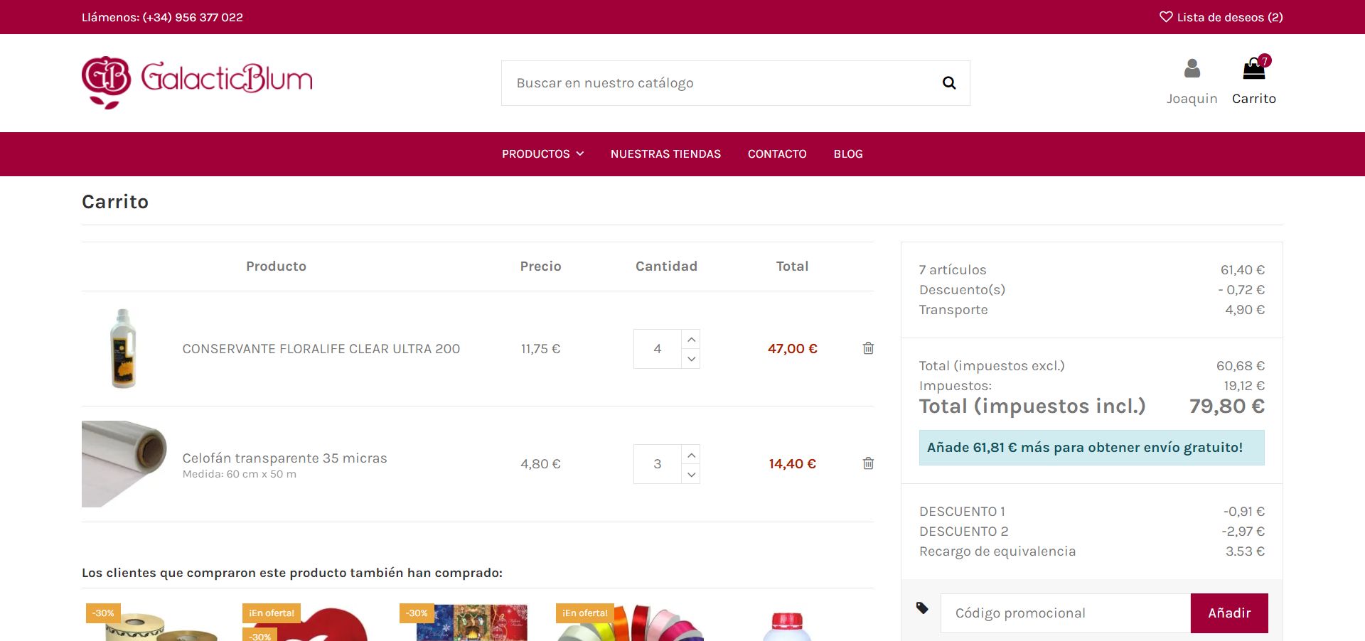
Task: Increase Conservante Floralife quantity
Action: pos(691,339)
